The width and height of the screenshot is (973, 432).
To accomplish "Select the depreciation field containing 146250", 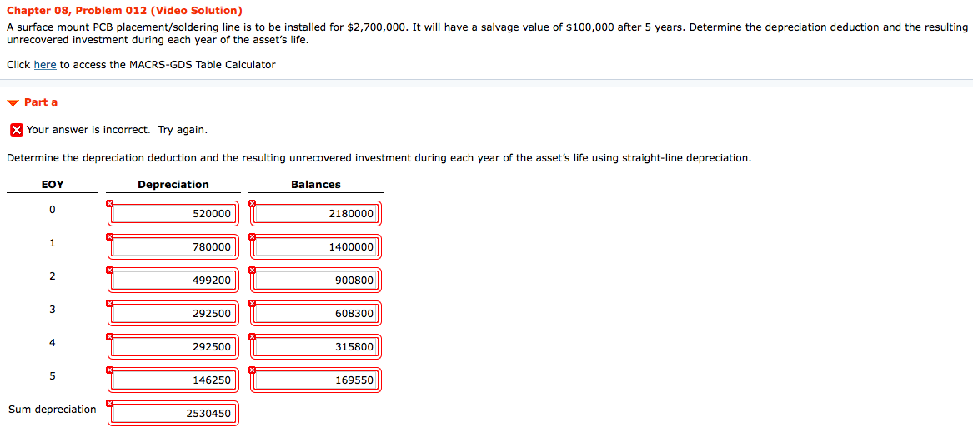I will pos(173,380).
